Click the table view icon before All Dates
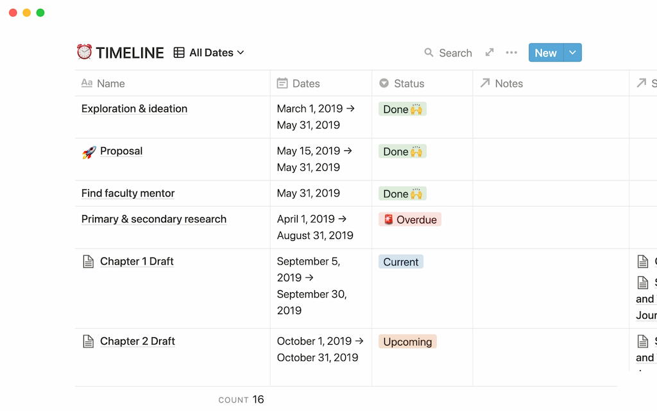This screenshot has height=411, width=657. (178, 53)
